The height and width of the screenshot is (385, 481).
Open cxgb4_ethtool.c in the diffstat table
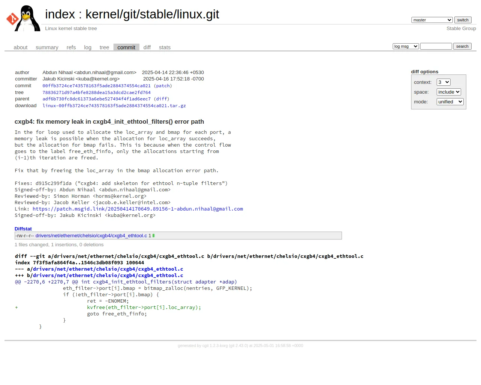pyautogui.click(x=91, y=236)
